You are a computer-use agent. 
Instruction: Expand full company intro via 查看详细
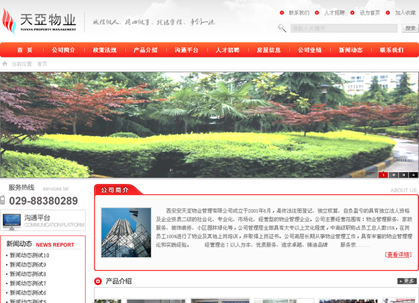[x=398, y=254]
